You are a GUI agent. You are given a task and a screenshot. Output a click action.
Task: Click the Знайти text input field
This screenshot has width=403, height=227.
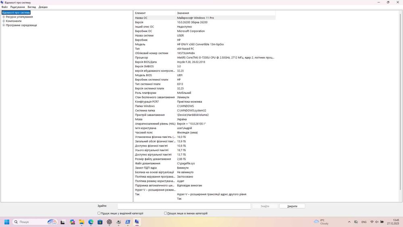click(x=184, y=206)
